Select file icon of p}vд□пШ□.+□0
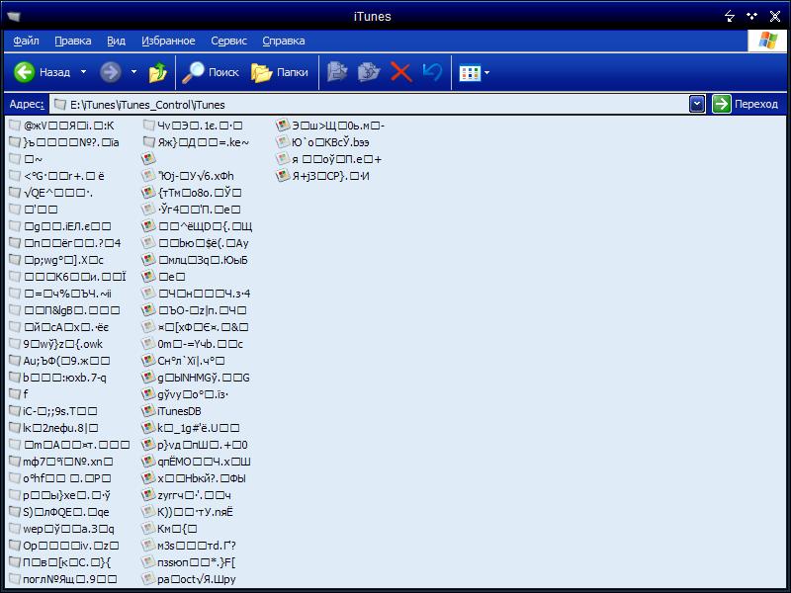The width and height of the screenshot is (791, 593). 148,444
